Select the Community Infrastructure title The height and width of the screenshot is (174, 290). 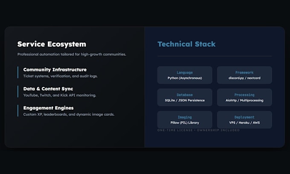click(x=55, y=70)
